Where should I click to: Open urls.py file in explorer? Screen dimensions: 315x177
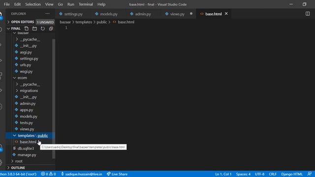[25, 65]
